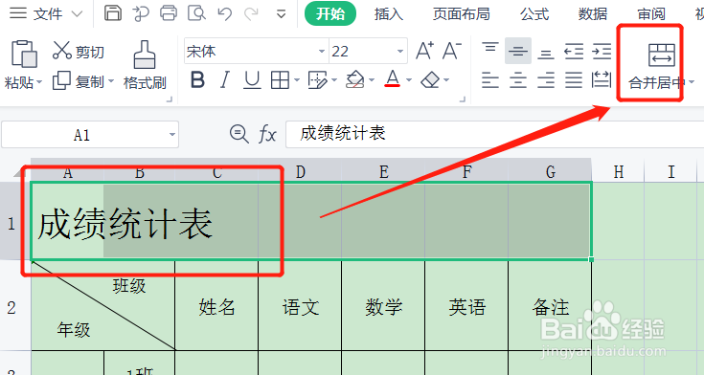Image resolution: width=704 pixels, height=375 pixels.
Task: Select center horizontally icon
Action: tap(517, 80)
